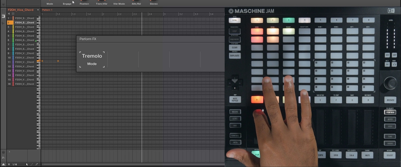Screen dimensions: 401x167
Task: Click the step grid icon beside 1/16
Action: [x=9, y=164]
